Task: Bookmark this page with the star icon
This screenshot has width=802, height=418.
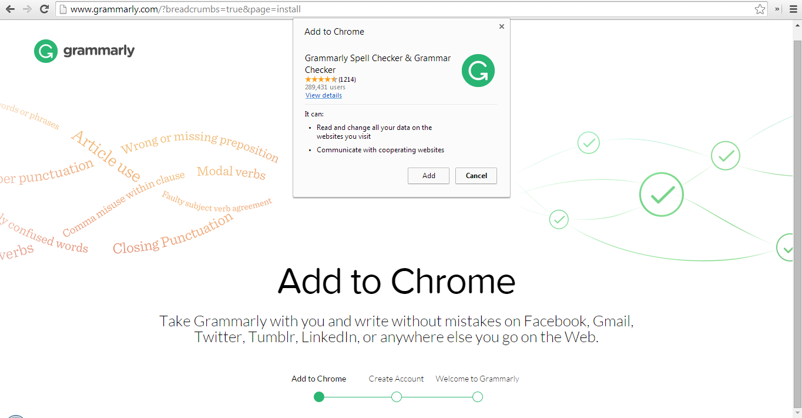Action: click(x=760, y=9)
